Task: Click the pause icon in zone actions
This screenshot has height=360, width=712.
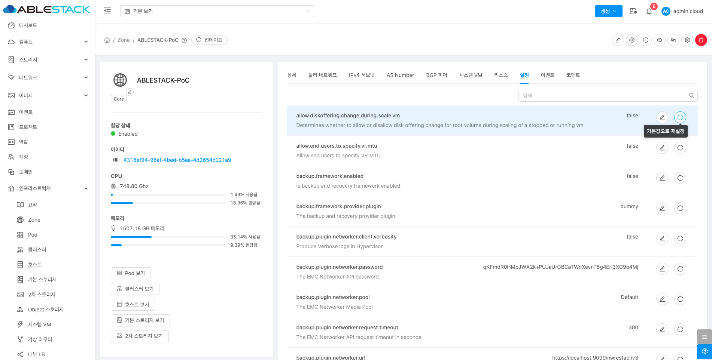Action: point(632,40)
